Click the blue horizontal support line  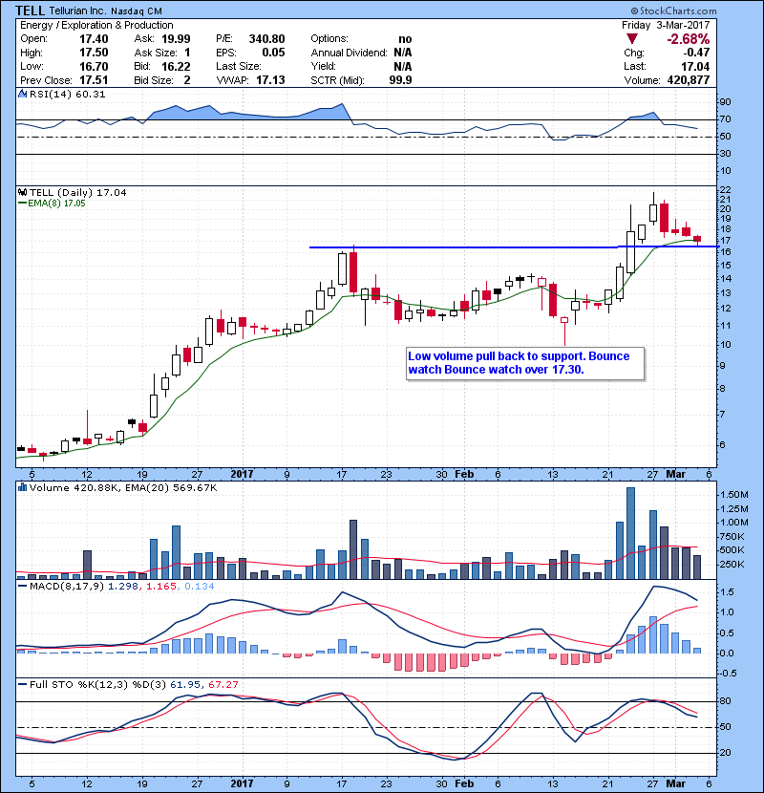coord(514,246)
